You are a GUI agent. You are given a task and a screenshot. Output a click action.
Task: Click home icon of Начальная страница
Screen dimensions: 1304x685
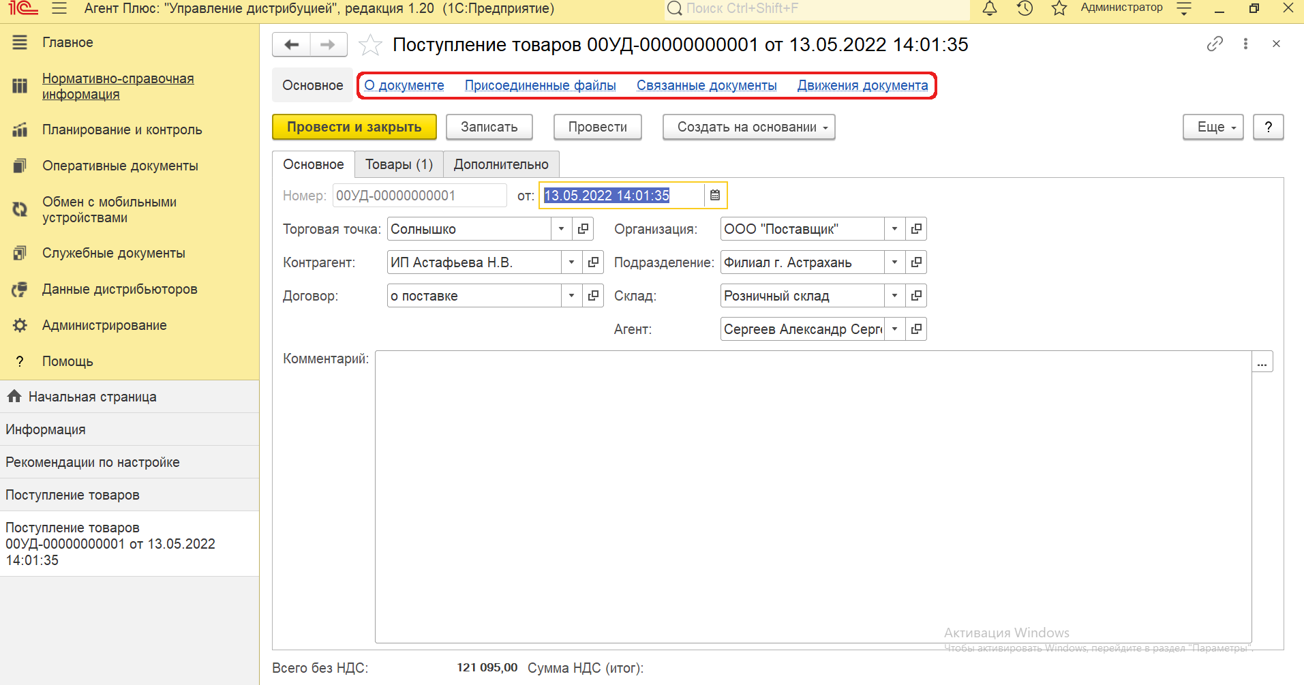pos(14,397)
